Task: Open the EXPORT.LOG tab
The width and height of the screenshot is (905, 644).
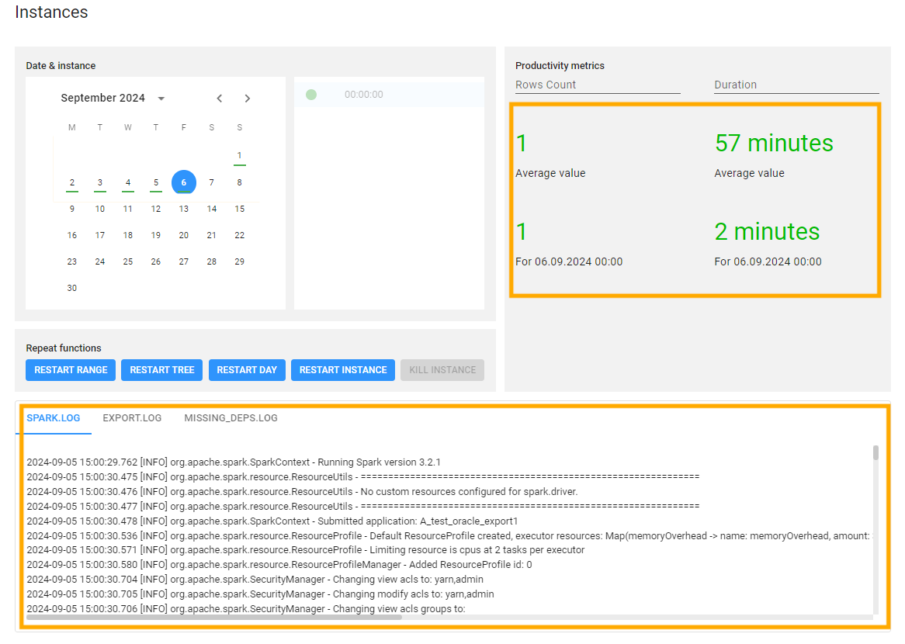Action: click(132, 418)
